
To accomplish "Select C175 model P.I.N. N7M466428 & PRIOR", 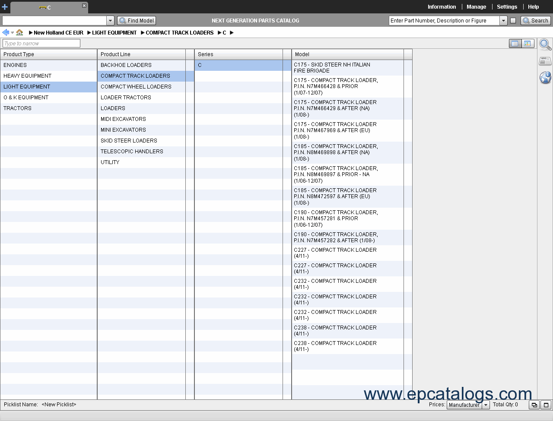I will pos(352,86).
